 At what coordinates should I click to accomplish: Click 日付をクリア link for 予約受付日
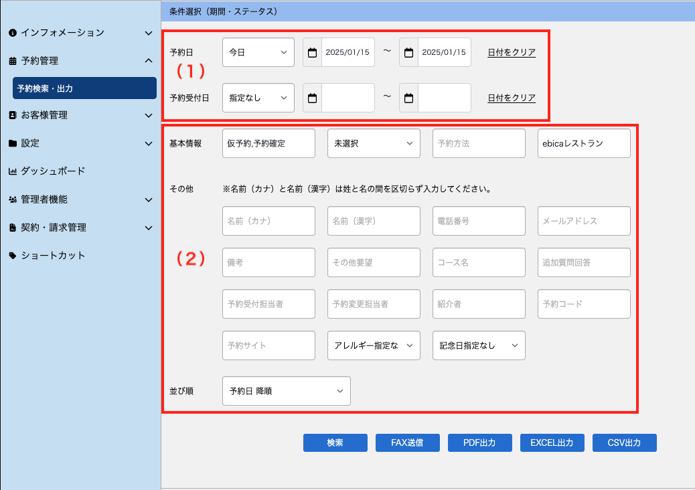[512, 98]
